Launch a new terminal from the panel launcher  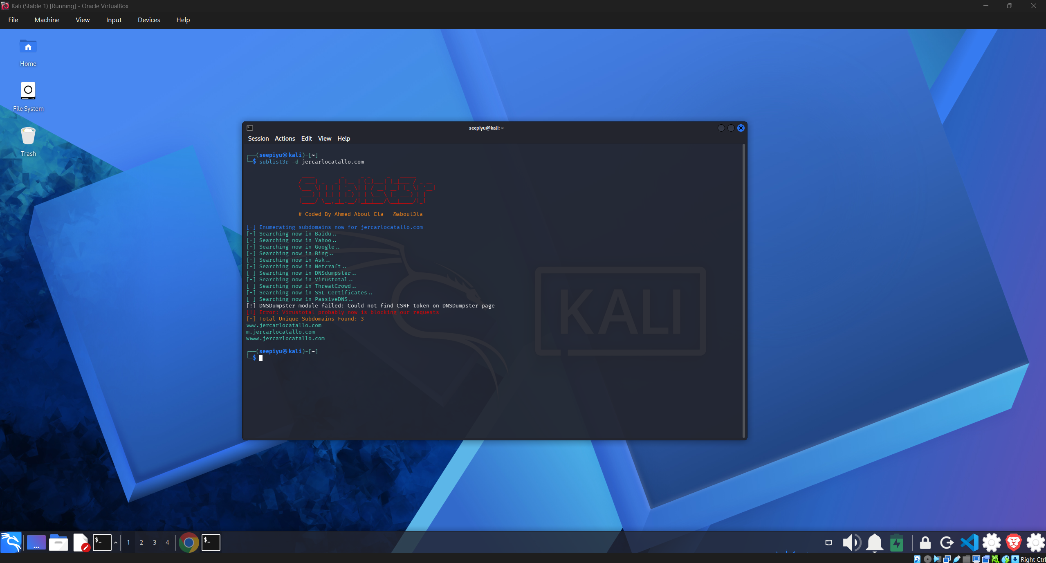(x=102, y=543)
